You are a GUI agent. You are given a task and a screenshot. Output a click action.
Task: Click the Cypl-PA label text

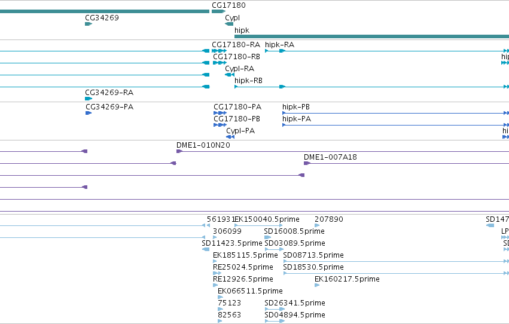(x=240, y=131)
